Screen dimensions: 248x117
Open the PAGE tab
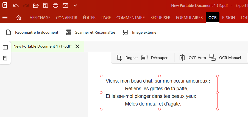(106, 18)
